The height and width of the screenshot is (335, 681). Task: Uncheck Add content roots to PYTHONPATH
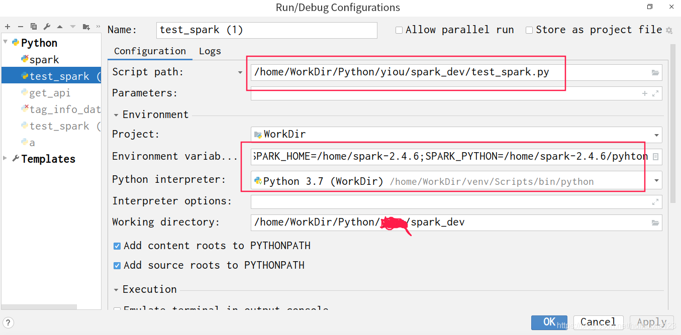[117, 246]
